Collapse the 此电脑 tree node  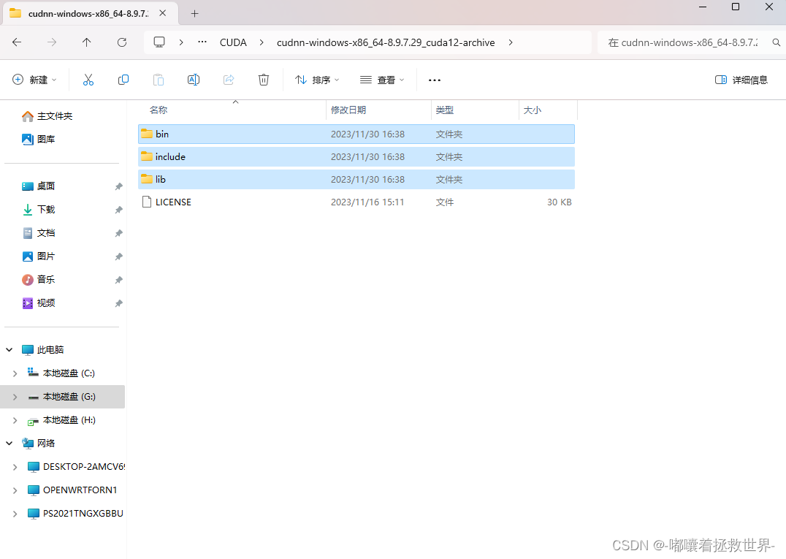click(9, 349)
